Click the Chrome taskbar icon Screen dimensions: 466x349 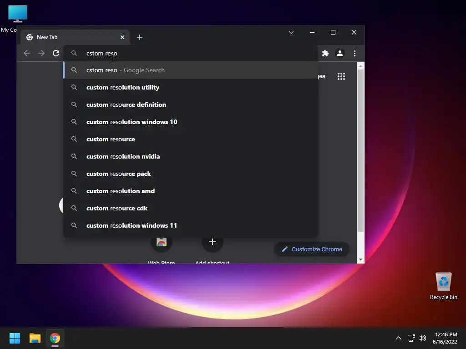tap(55, 338)
